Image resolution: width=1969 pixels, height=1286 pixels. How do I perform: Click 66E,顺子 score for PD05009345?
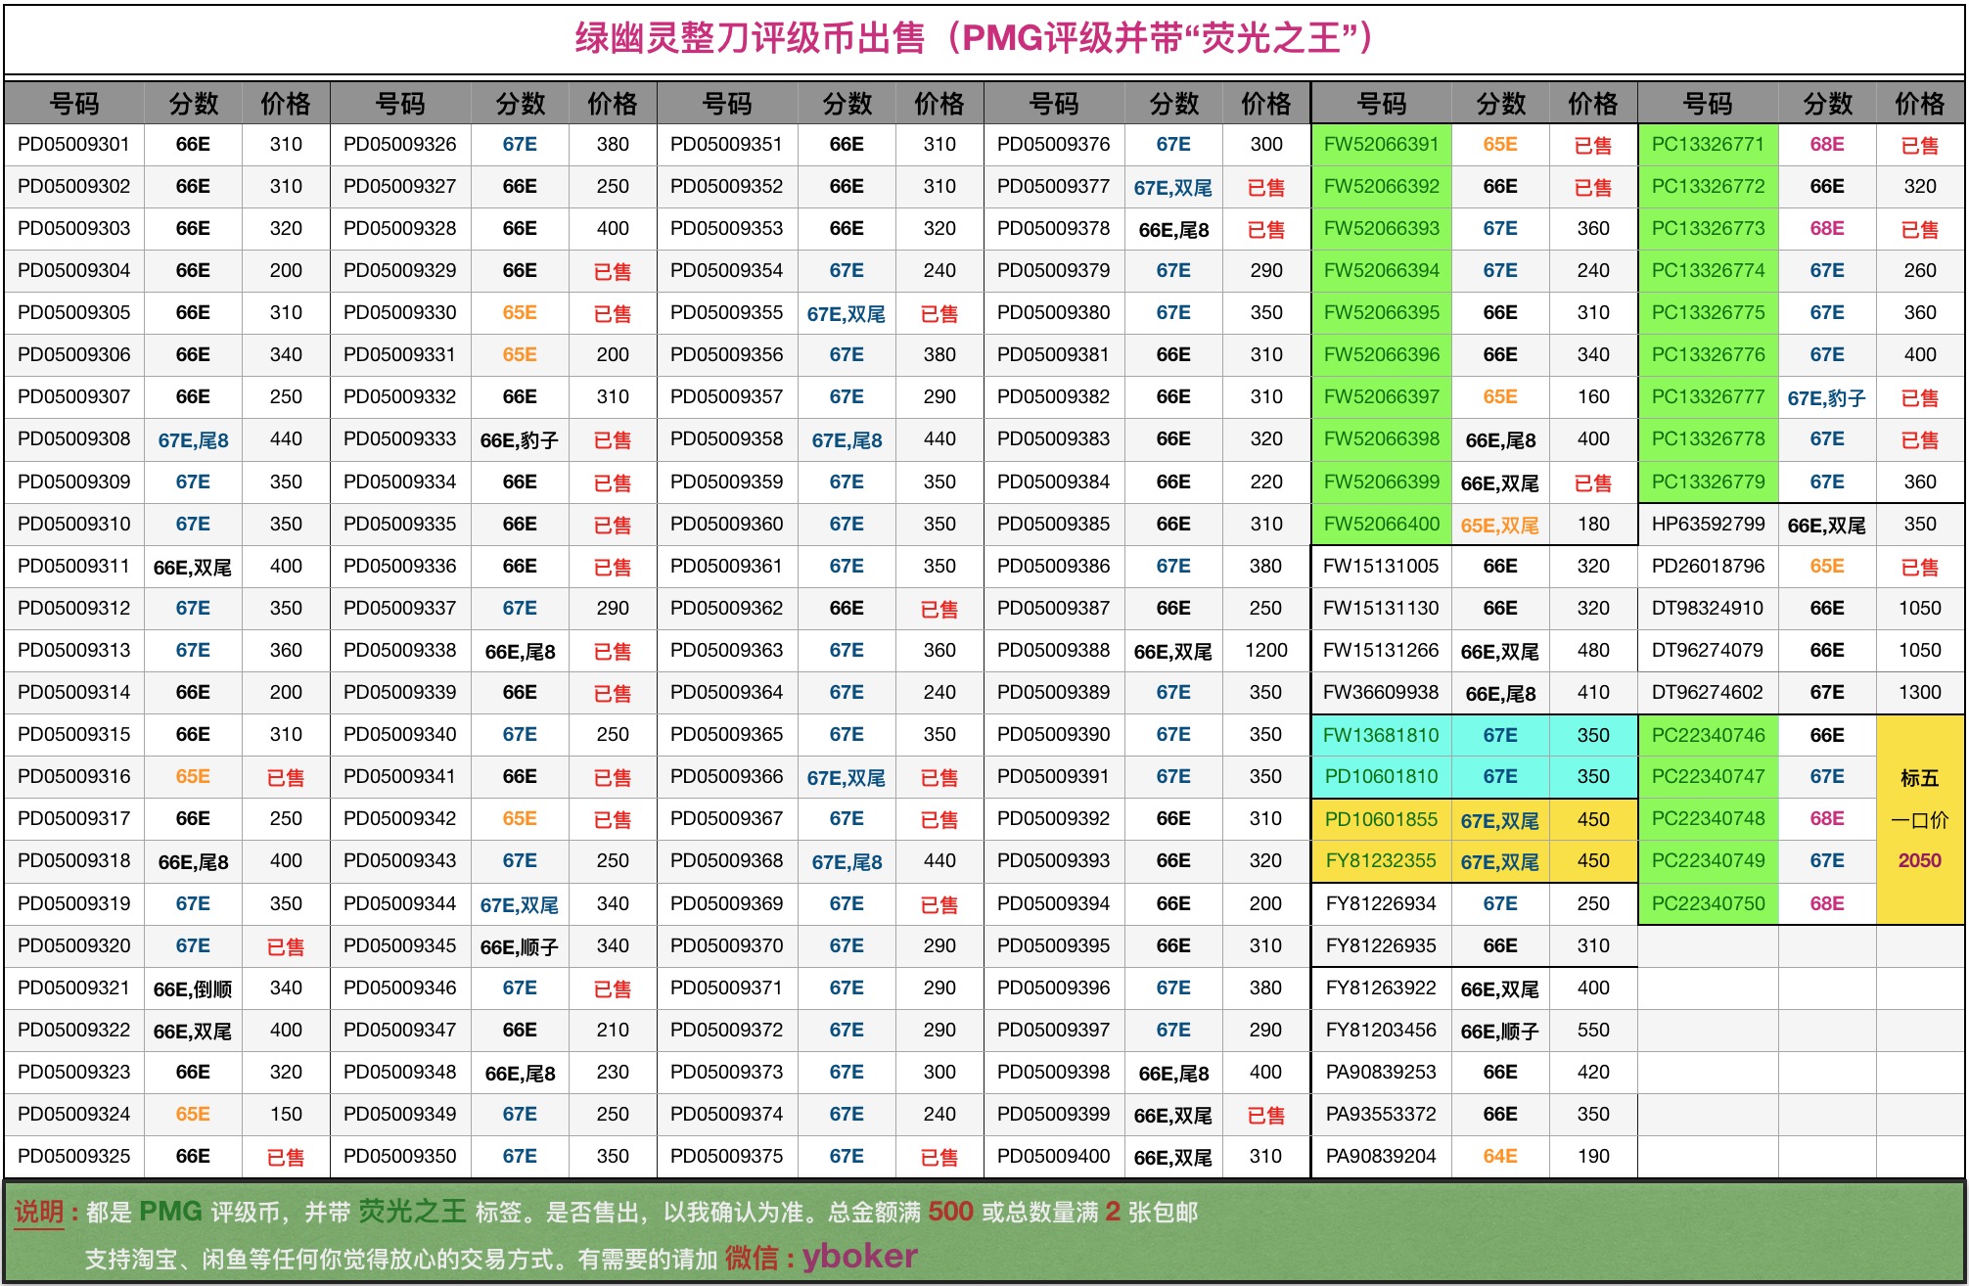pos(519,946)
